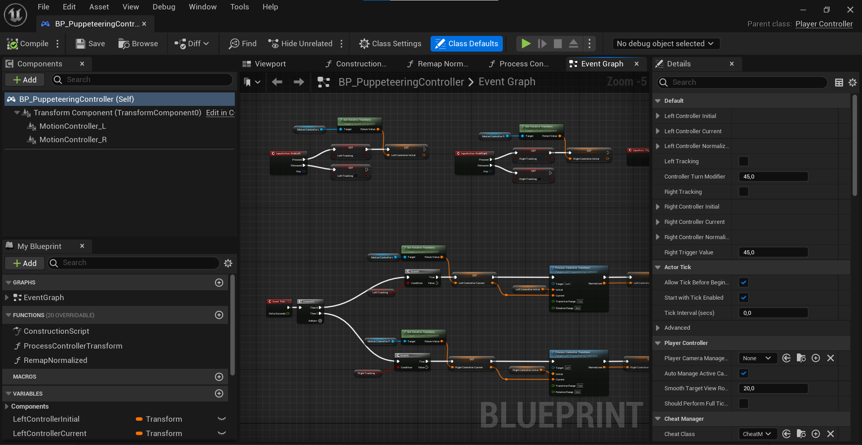The height and width of the screenshot is (445, 862).
Task: Toggle Auto Manage Active Camera
Action: [x=743, y=373]
